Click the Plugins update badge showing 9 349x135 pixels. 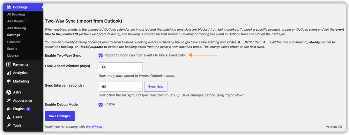click(x=28, y=109)
